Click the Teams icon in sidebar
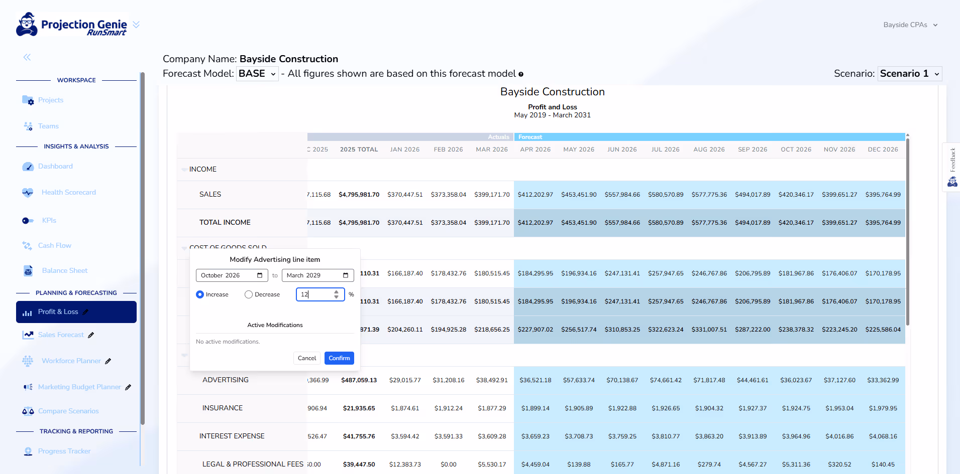This screenshot has width=960, height=474. [28, 126]
